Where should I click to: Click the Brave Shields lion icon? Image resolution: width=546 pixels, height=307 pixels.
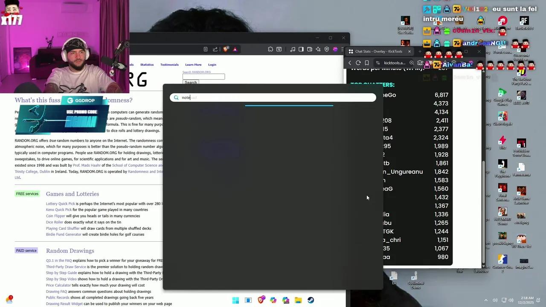226,49
